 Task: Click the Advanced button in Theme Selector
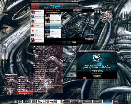click(x=89, y=40)
